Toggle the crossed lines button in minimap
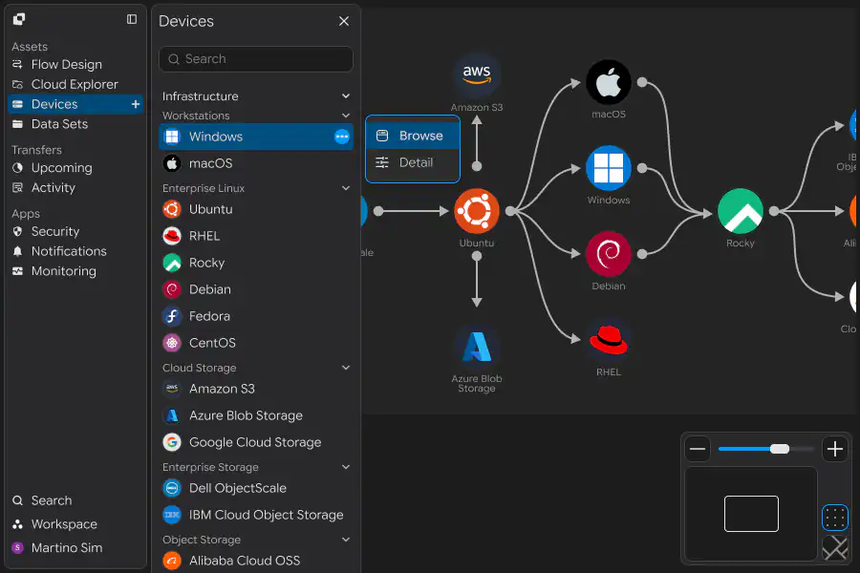Image resolution: width=860 pixels, height=573 pixels. tap(835, 548)
